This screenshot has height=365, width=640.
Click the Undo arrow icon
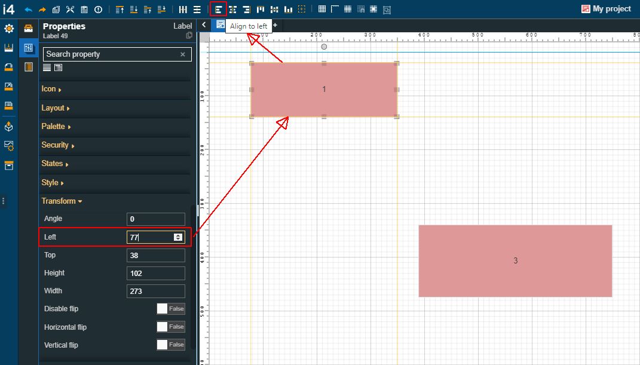pos(28,10)
